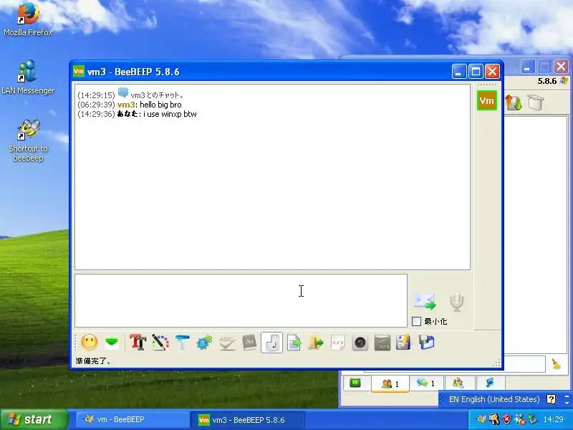Click the Vm title bar icon of chat window

point(79,71)
